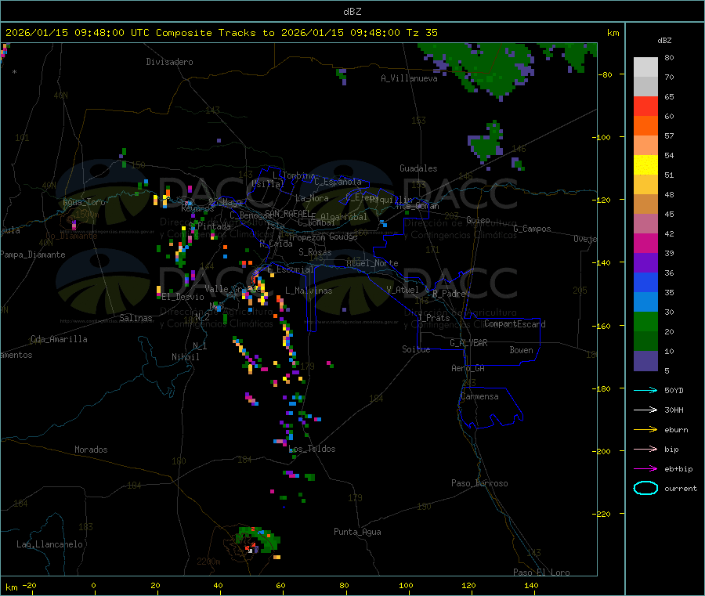Pick the blue swatch between 36 and 35
Screen dimensions: 705x596
645,282
